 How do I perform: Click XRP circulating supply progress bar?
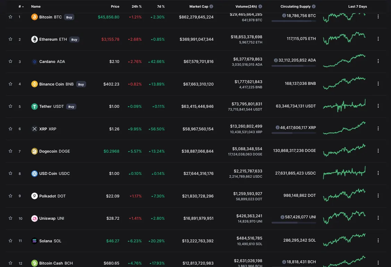(x=293, y=133)
